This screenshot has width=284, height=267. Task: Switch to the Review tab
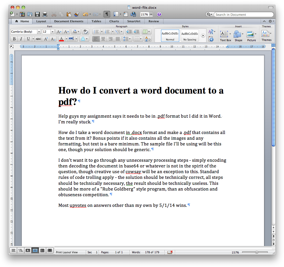(x=154, y=21)
